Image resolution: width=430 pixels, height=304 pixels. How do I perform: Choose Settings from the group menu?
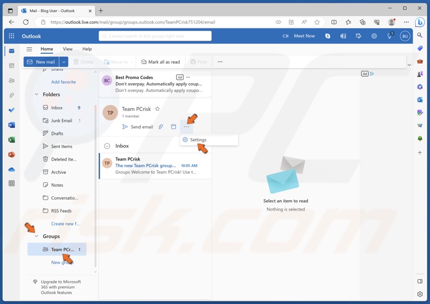198,140
